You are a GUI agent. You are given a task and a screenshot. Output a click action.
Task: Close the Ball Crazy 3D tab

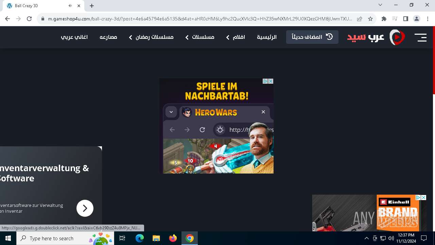[79, 6]
